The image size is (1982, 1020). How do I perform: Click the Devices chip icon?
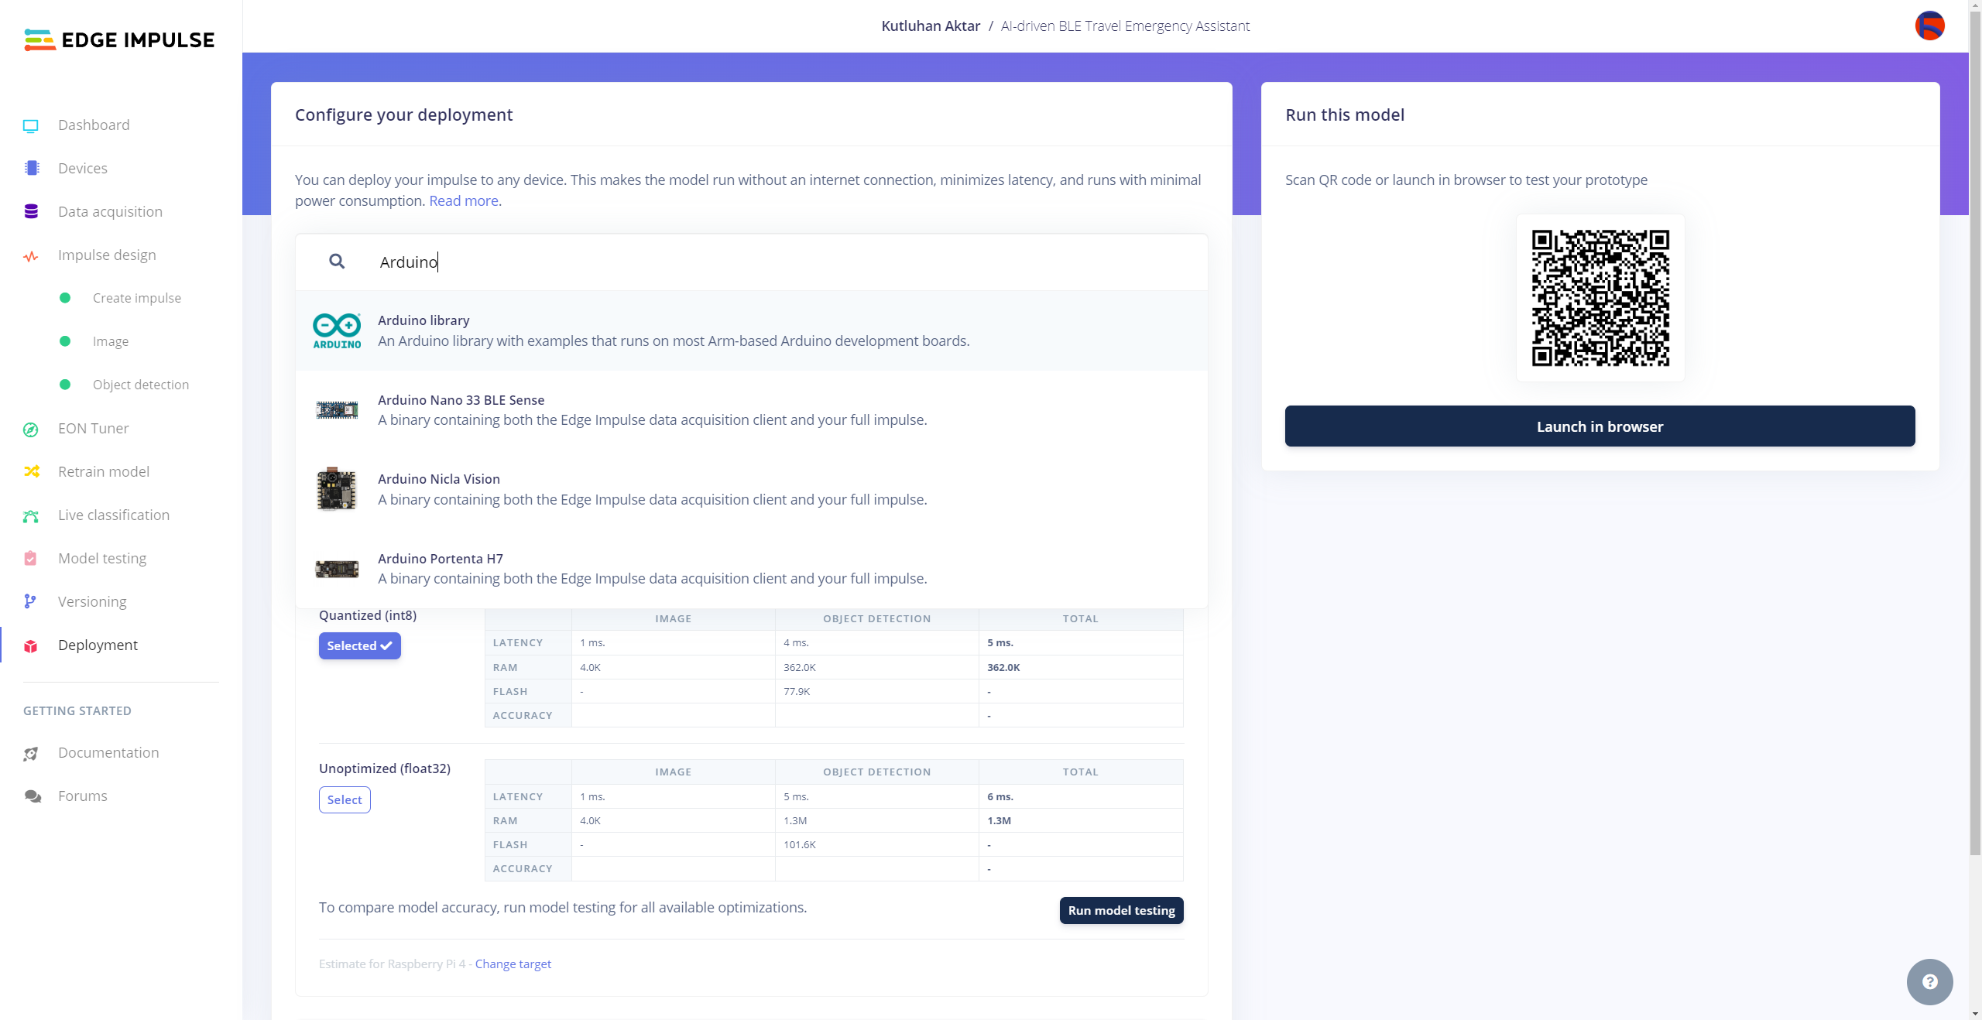tap(31, 169)
